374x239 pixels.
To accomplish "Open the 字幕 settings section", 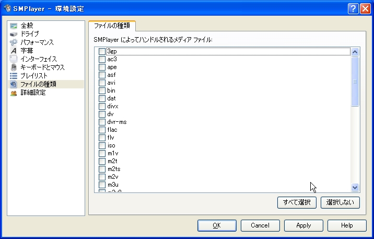I will (x=27, y=51).
